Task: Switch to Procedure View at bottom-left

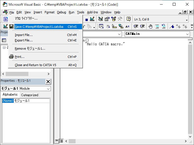Action: [x=57, y=141]
